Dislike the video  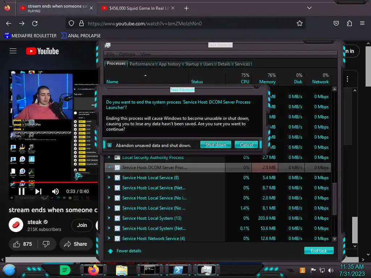coord(46,244)
